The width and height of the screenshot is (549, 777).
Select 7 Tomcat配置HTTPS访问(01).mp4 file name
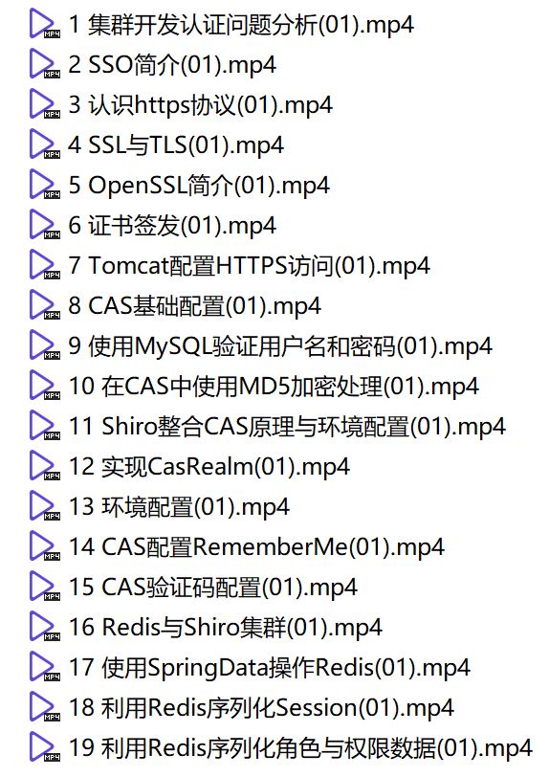[x=250, y=266]
